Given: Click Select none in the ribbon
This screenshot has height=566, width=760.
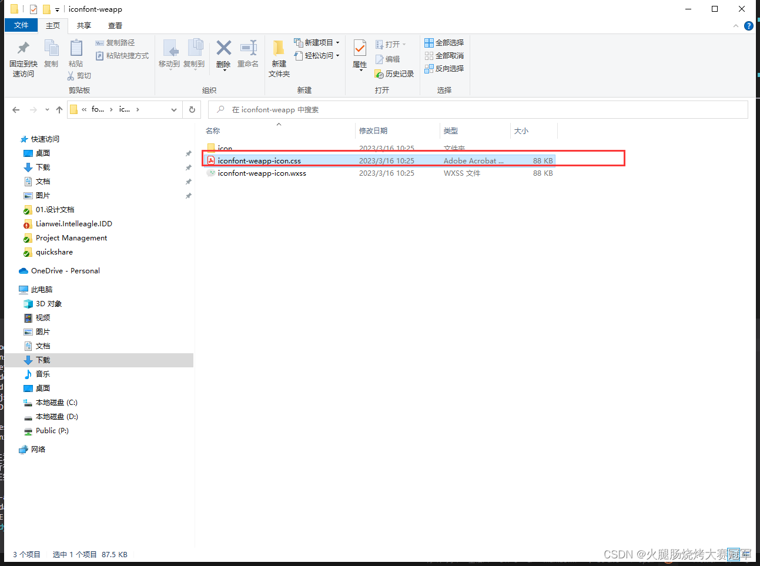Looking at the screenshot, I should click(x=444, y=56).
